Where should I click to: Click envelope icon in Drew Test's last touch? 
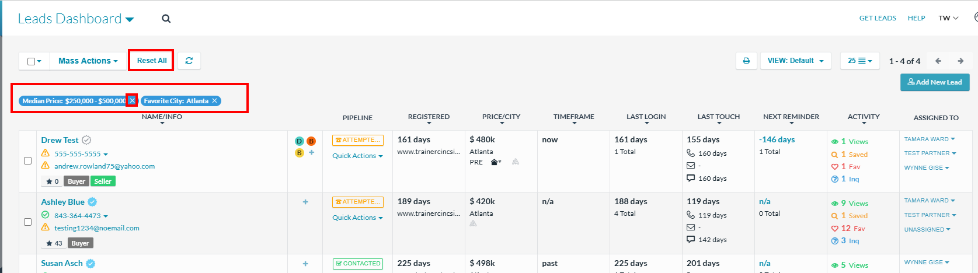[691, 166]
